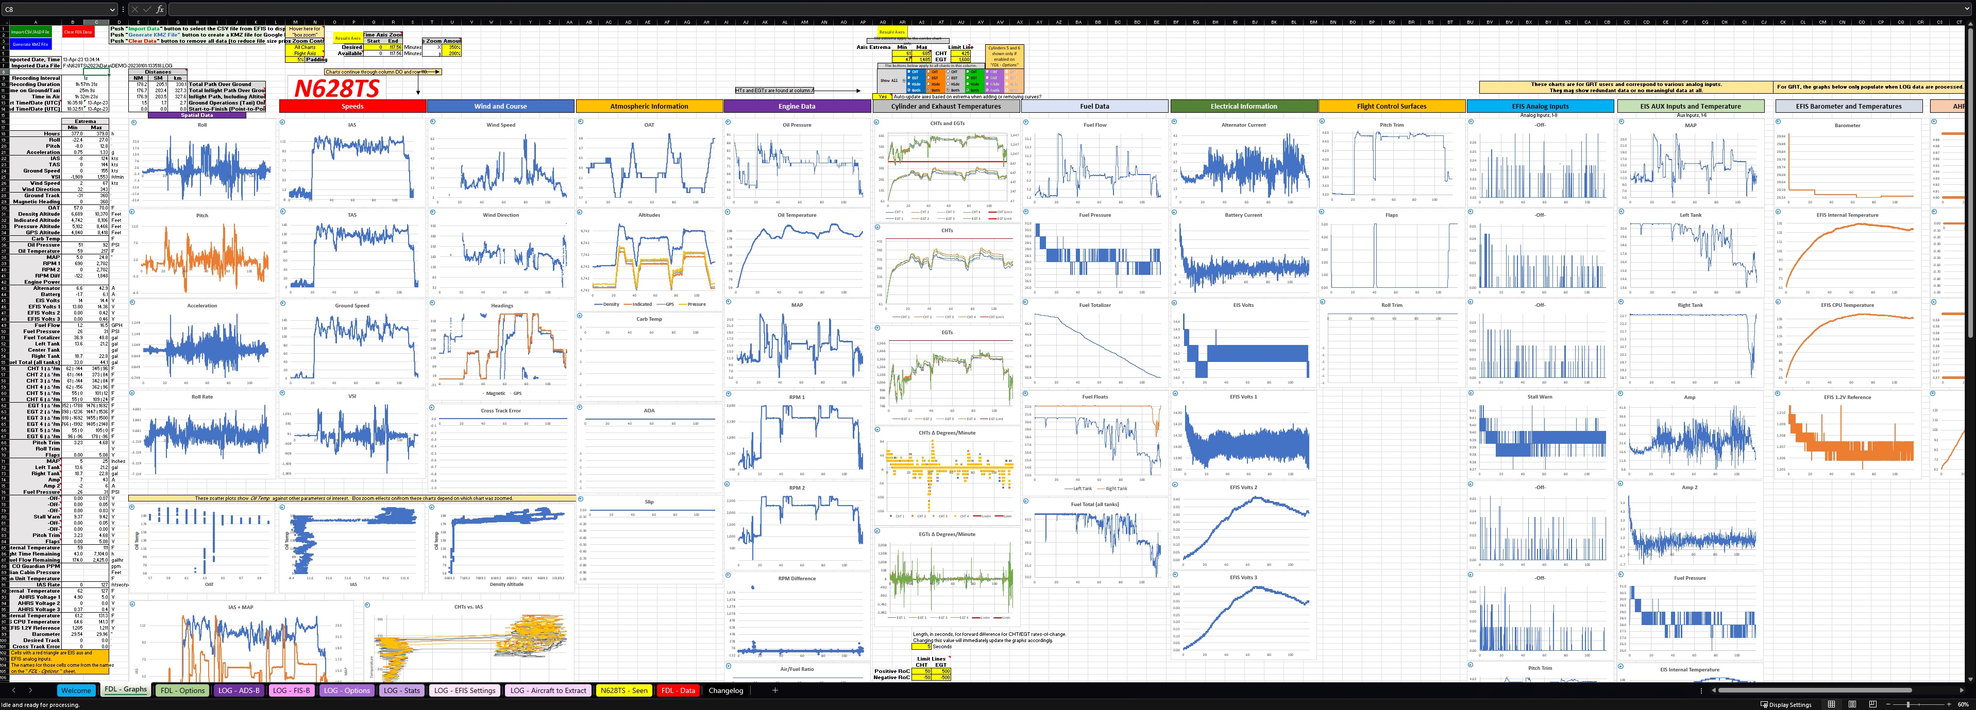The image size is (1976, 710).
Task: Add a new sheet with plus icon
Action: click(775, 690)
